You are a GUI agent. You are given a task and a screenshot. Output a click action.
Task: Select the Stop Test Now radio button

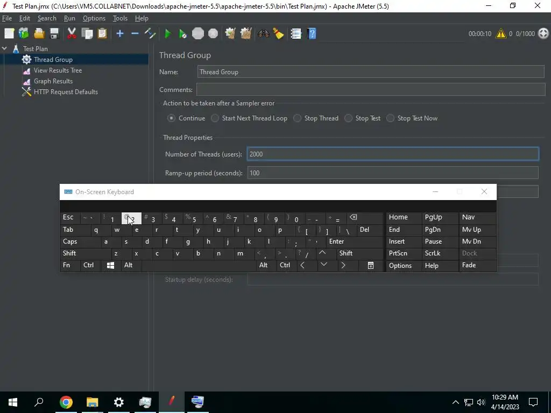pos(391,118)
